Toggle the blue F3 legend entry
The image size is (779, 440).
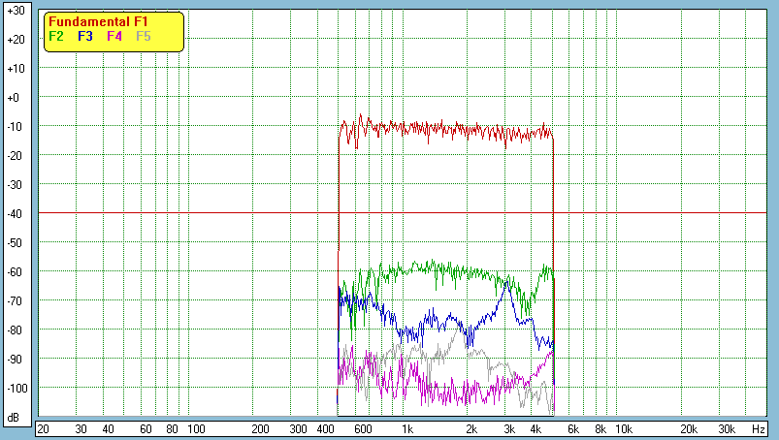(x=85, y=36)
